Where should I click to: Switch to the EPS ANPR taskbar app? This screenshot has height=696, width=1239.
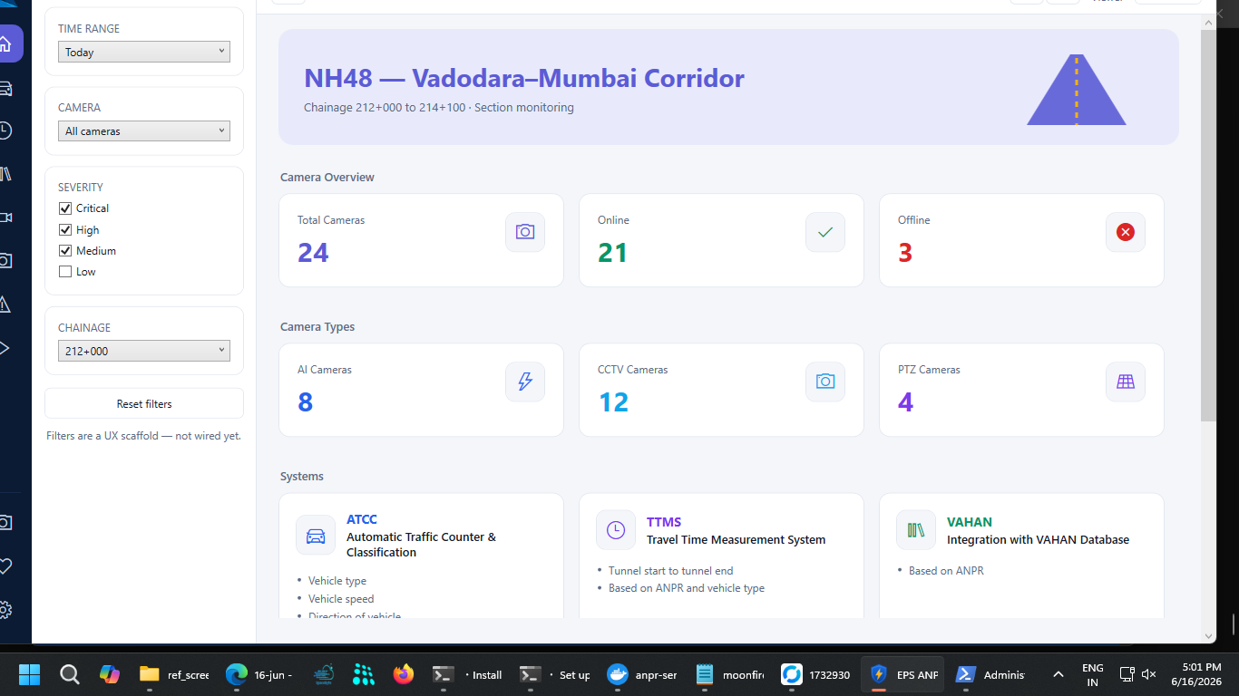coord(903,674)
